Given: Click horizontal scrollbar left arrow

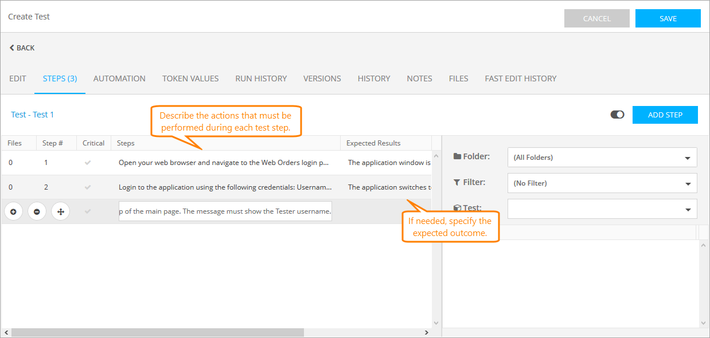Looking at the screenshot, I should pyautogui.click(x=6, y=332).
